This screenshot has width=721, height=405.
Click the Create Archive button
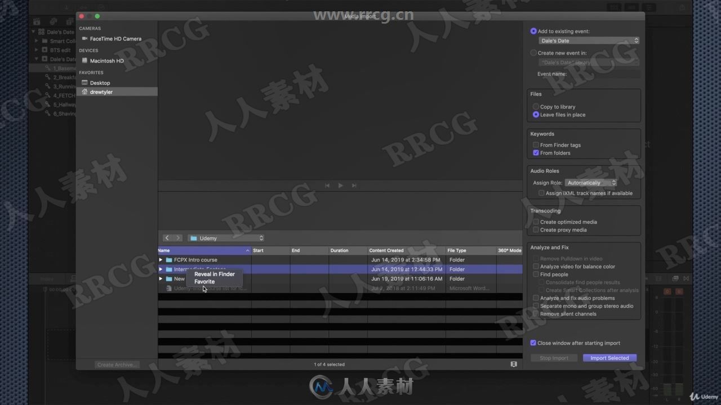(x=117, y=364)
